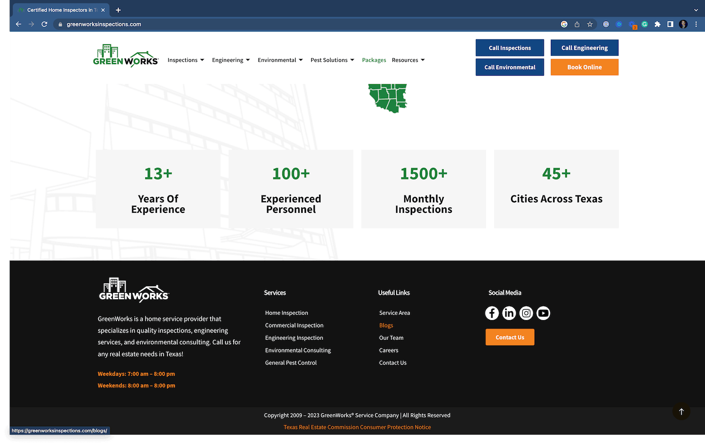Select the Certified Home Inspectors tab
This screenshot has height=446, width=705.
coord(61,10)
